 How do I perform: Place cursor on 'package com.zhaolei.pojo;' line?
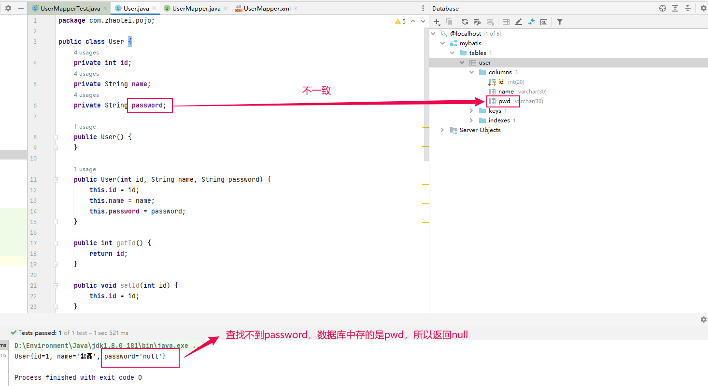coord(106,21)
